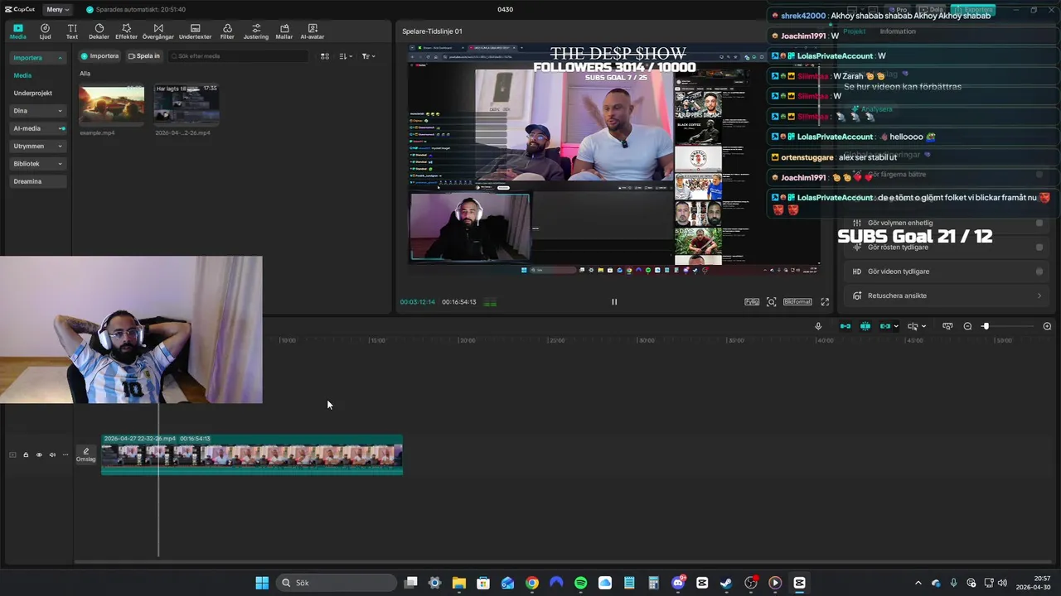Click the zoom-out timeline magnifier

tap(967, 326)
